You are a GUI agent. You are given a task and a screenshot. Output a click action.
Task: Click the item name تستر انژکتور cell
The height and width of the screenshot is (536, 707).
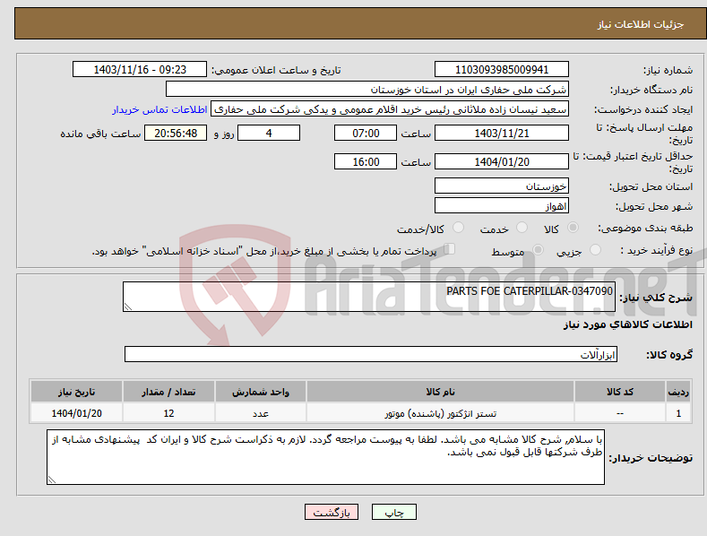(x=440, y=413)
